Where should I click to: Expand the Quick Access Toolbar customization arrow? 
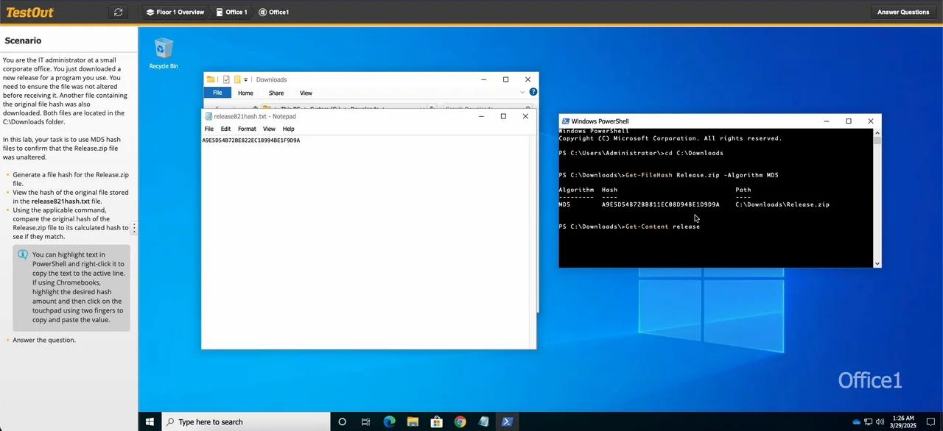(x=245, y=79)
